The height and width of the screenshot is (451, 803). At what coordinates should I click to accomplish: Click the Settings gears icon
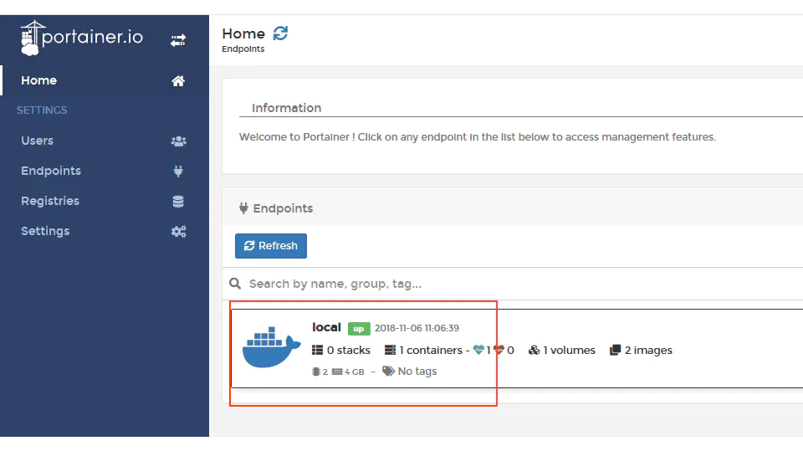[178, 232]
